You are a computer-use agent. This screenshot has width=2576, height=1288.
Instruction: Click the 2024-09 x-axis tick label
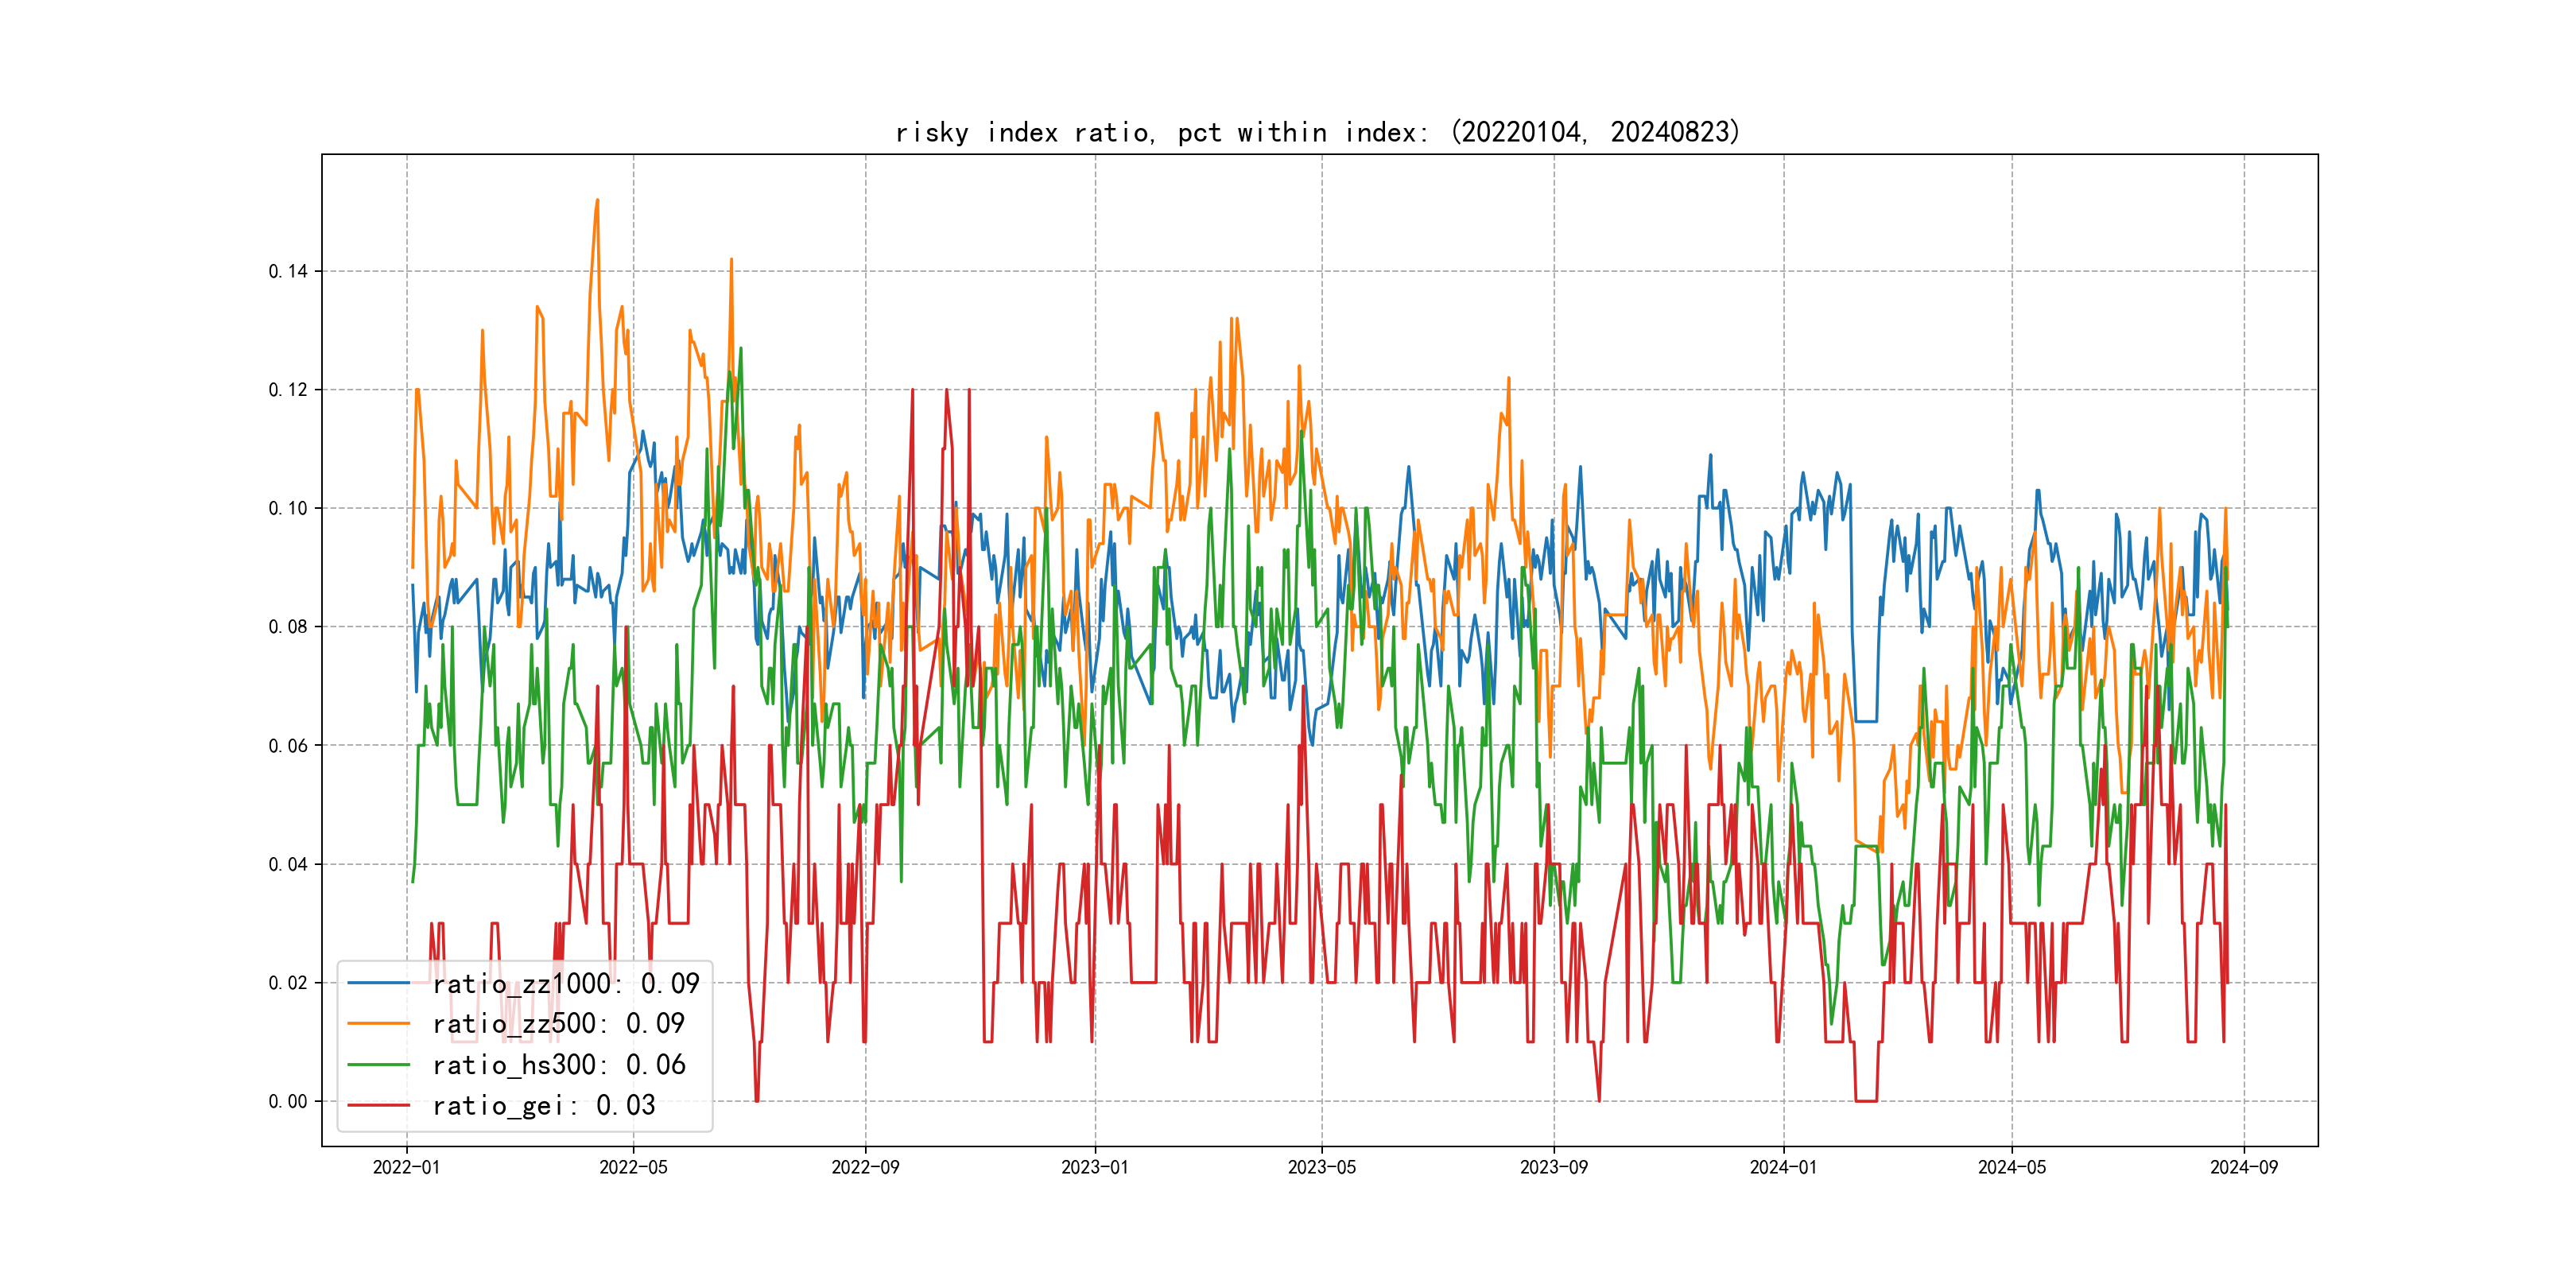click(x=2244, y=1167)
